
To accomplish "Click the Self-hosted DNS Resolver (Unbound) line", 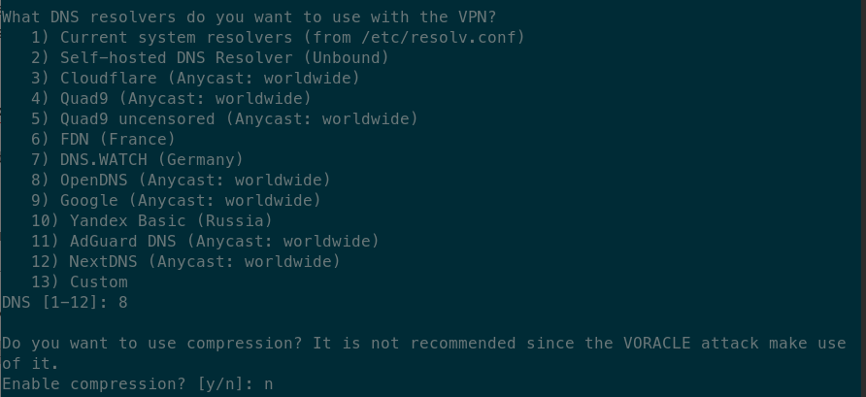I will click(210, 58).
